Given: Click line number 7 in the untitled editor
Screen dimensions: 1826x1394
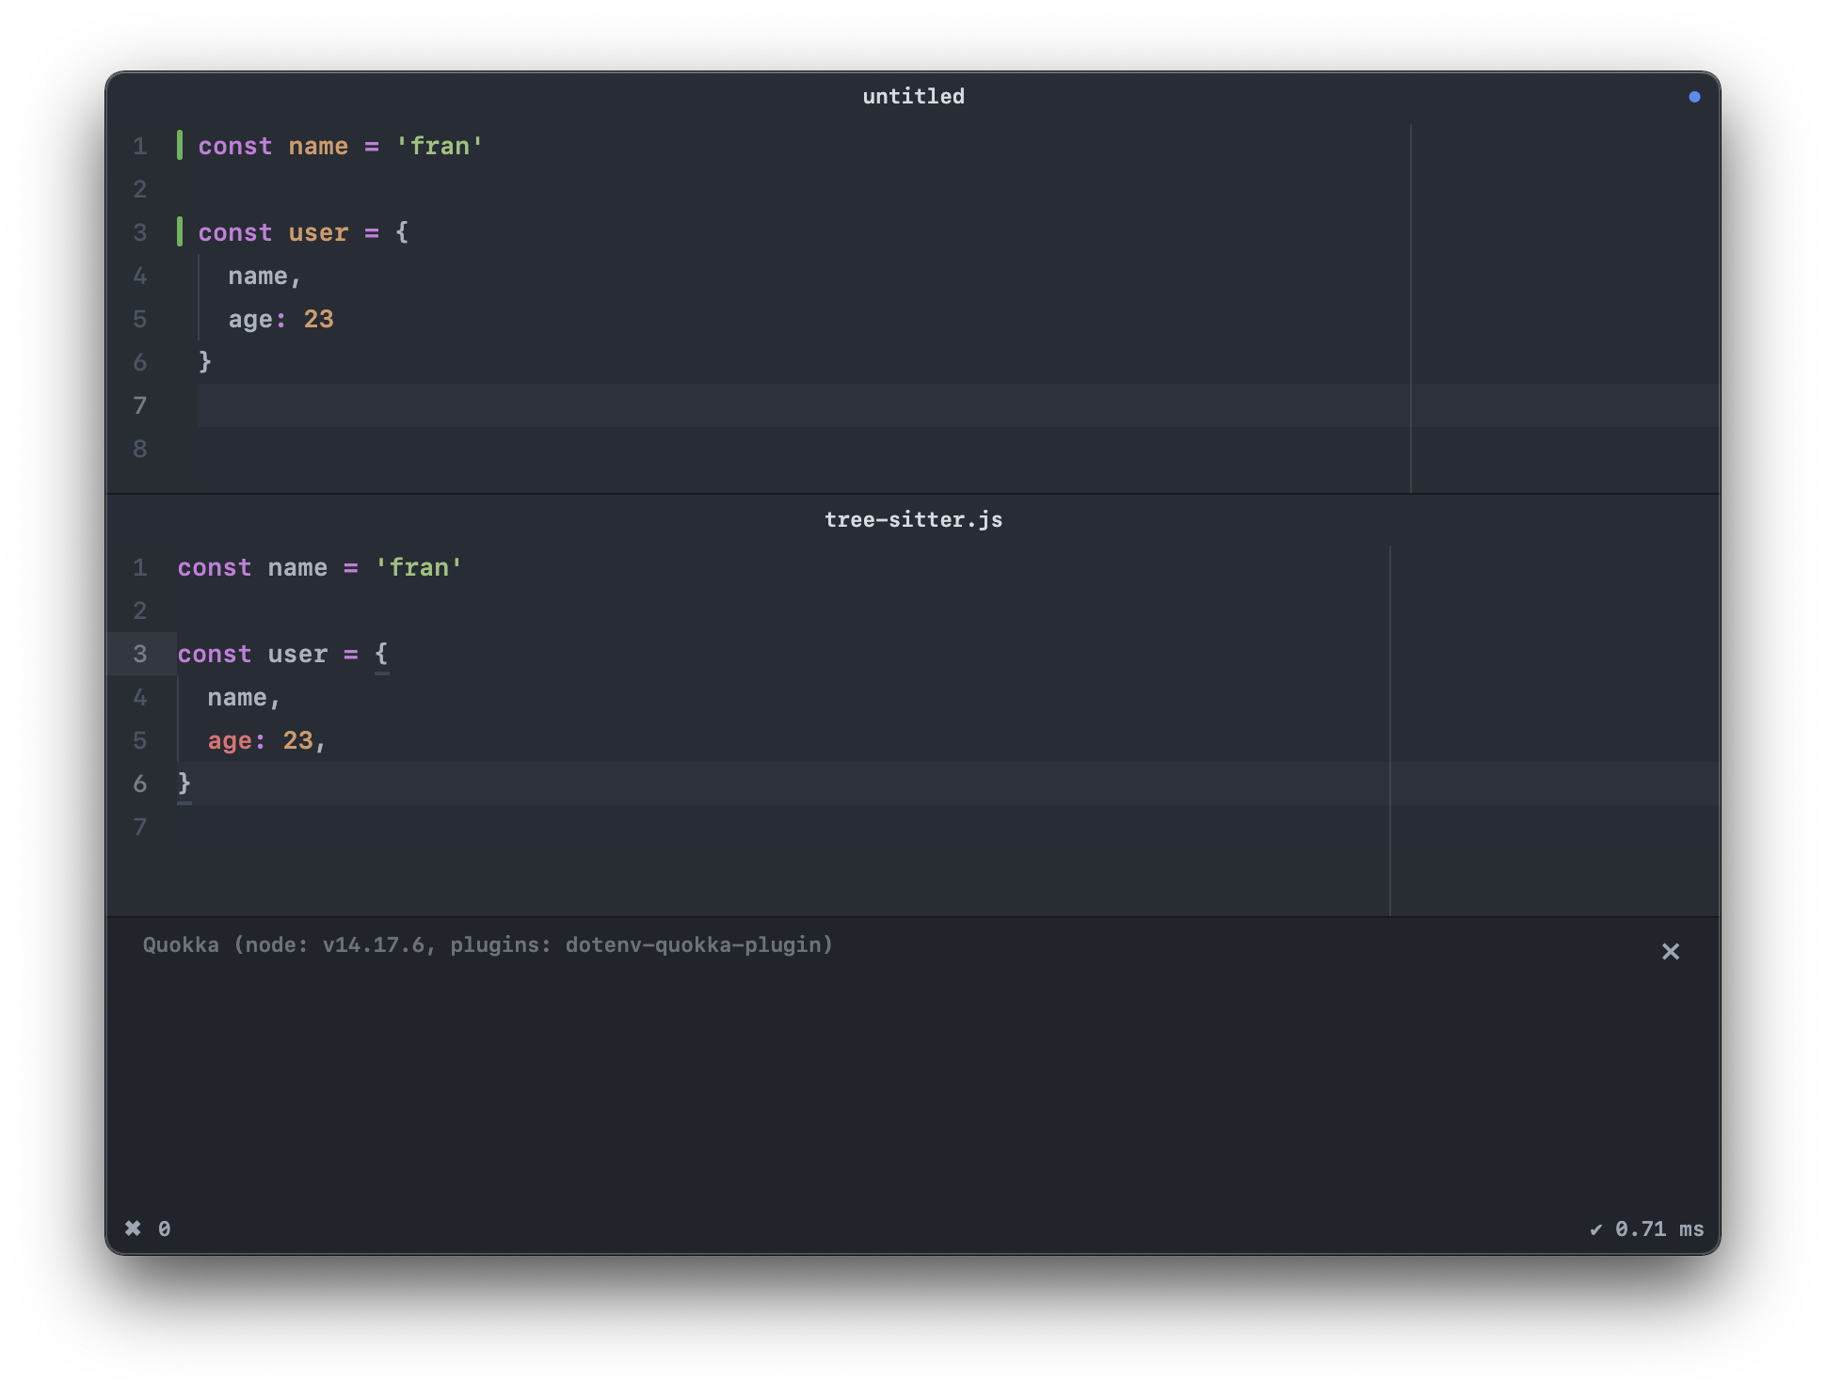Looking at the screenshot, I should [140, 405].
